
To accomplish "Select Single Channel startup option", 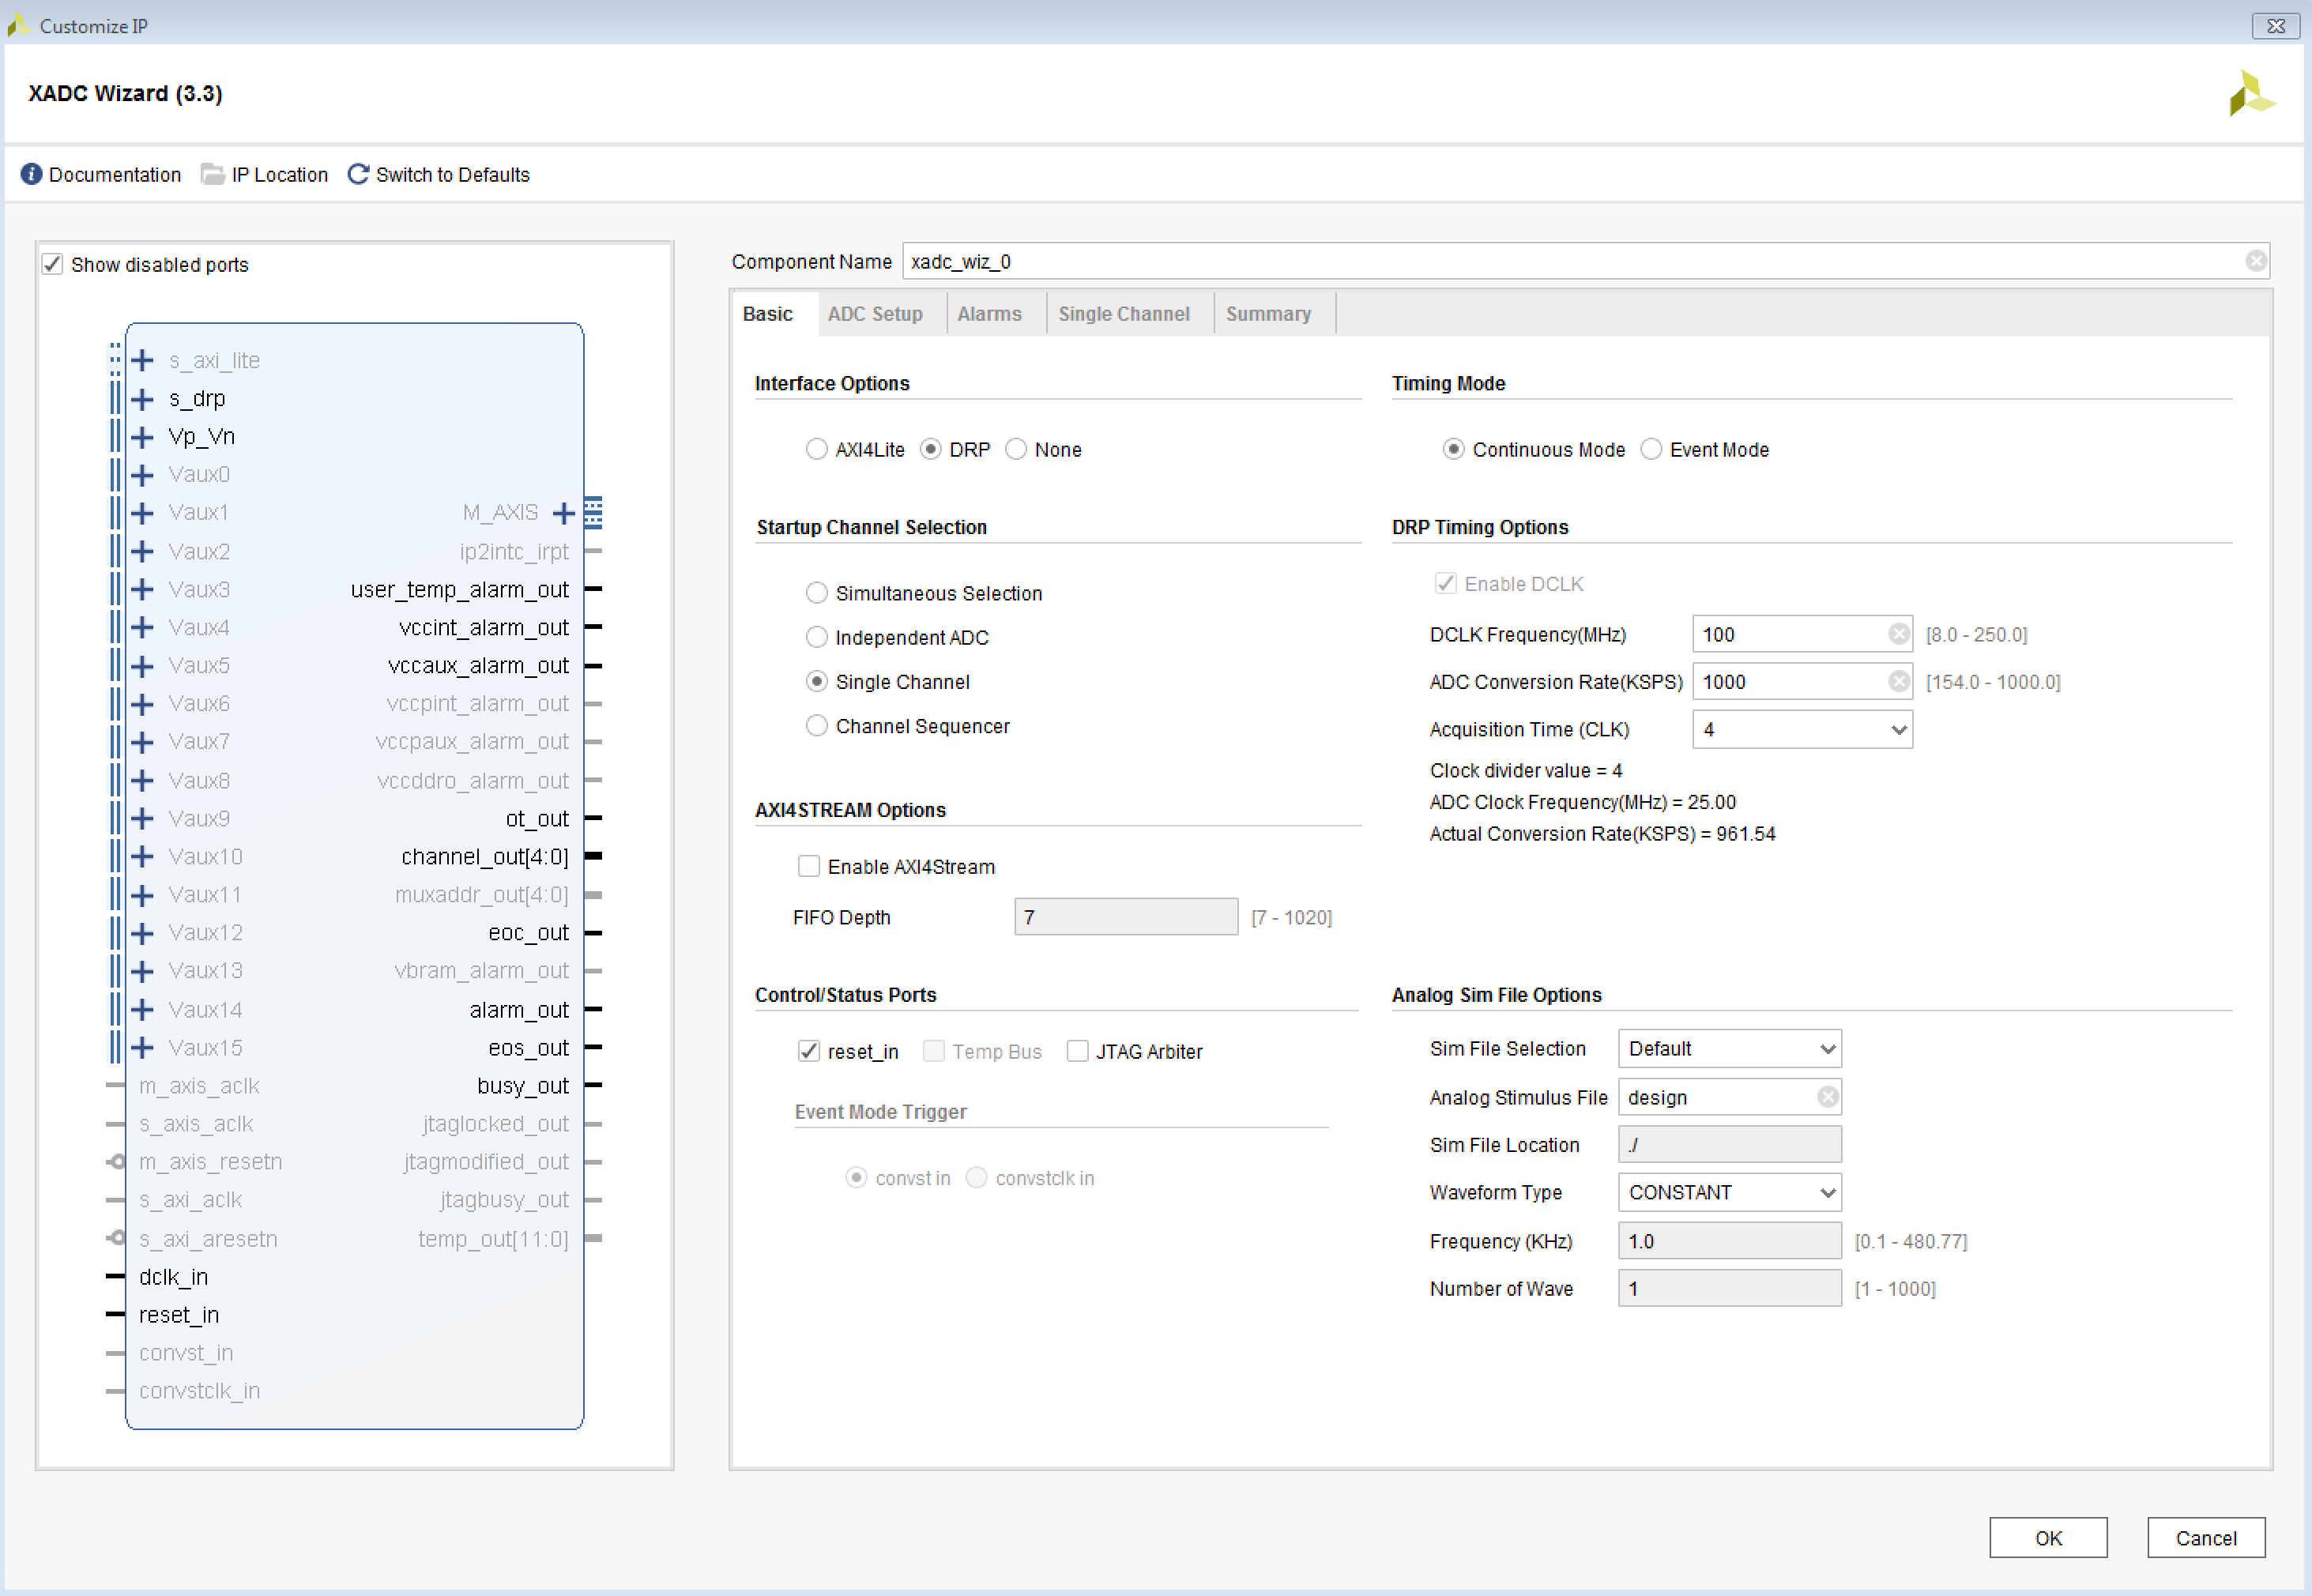I will click(x=816, y=681).
